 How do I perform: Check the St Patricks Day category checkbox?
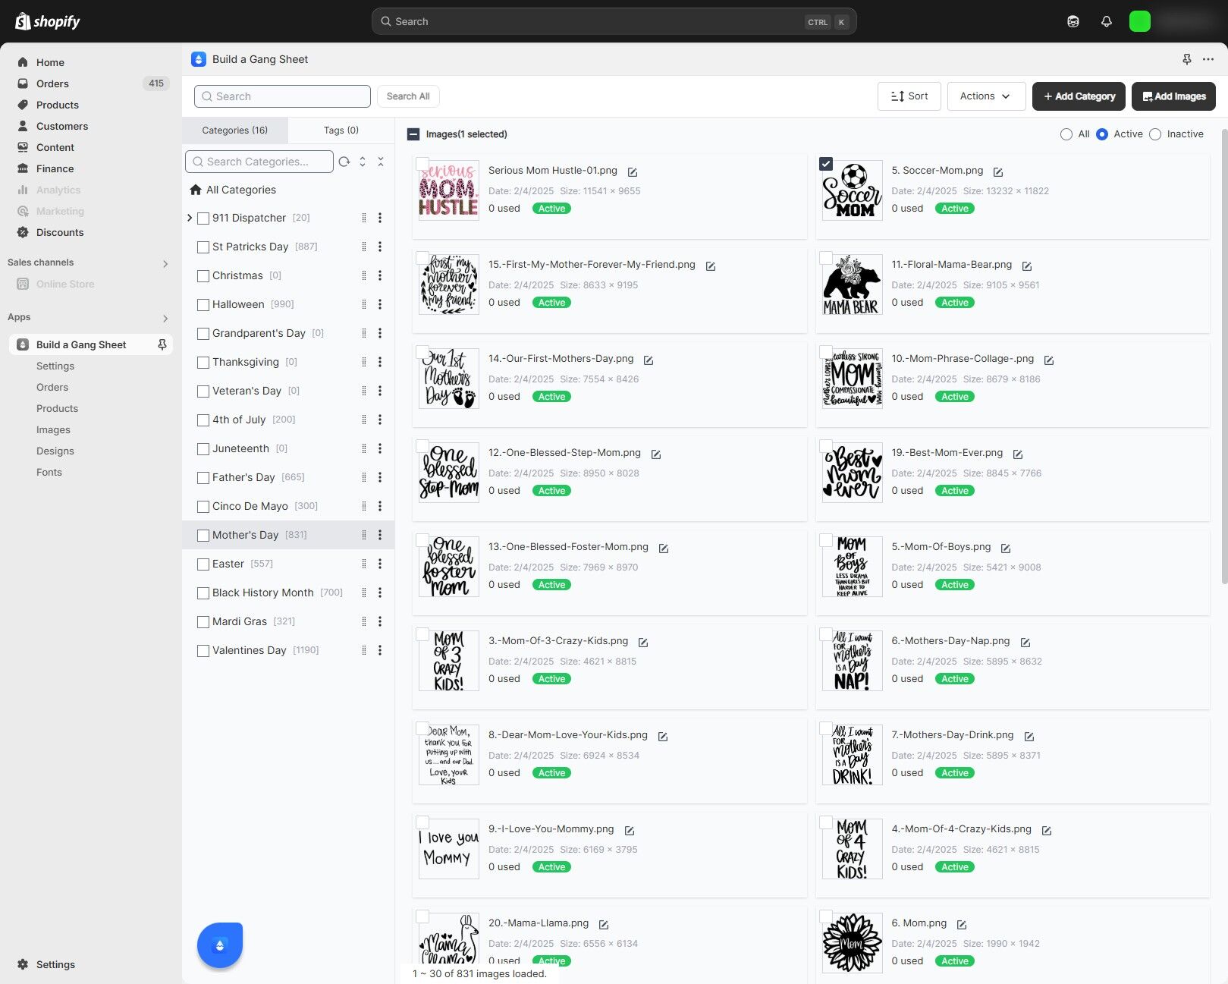click(x=203, y=247)
